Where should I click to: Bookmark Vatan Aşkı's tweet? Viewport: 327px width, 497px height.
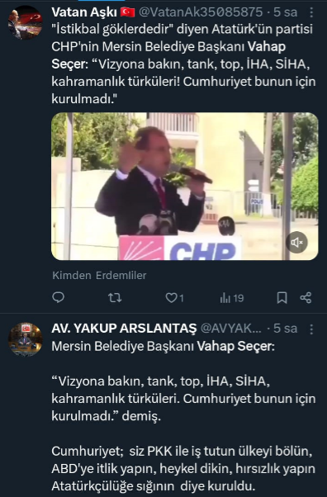[x=282, y=298]
